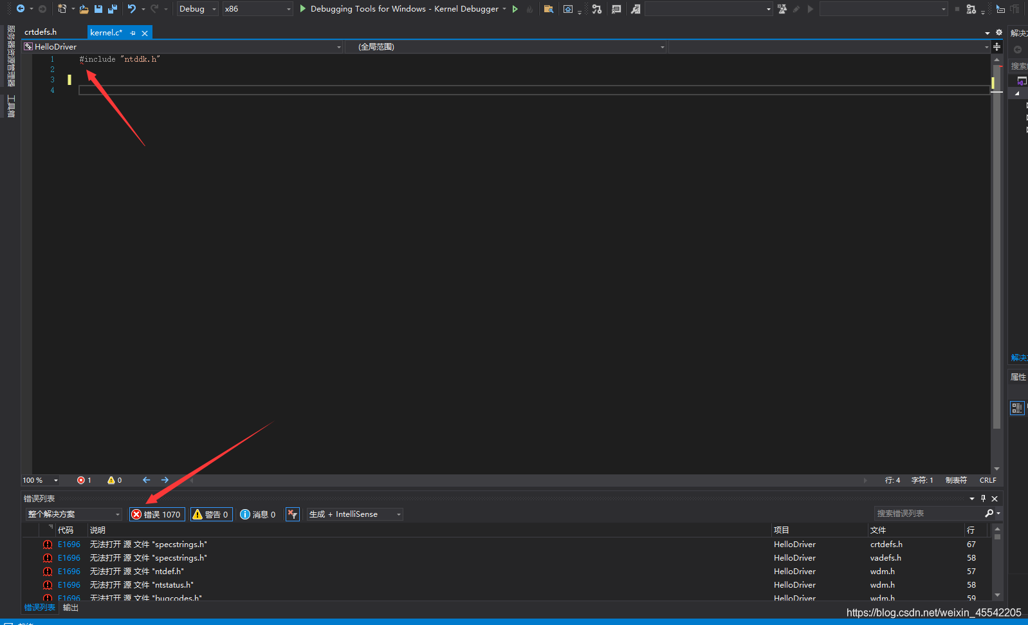Open the empty toolbar combo box
The width and height of the screenshot is (1028, 625).
(709, 9)
